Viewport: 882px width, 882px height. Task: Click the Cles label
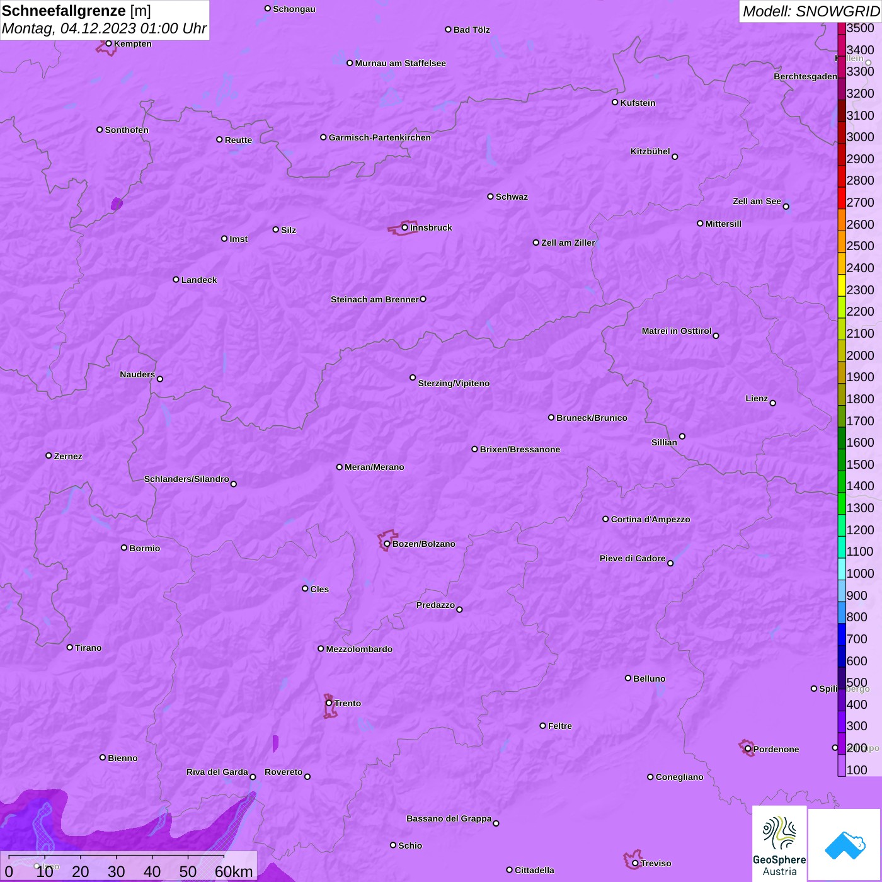(319, 589)
